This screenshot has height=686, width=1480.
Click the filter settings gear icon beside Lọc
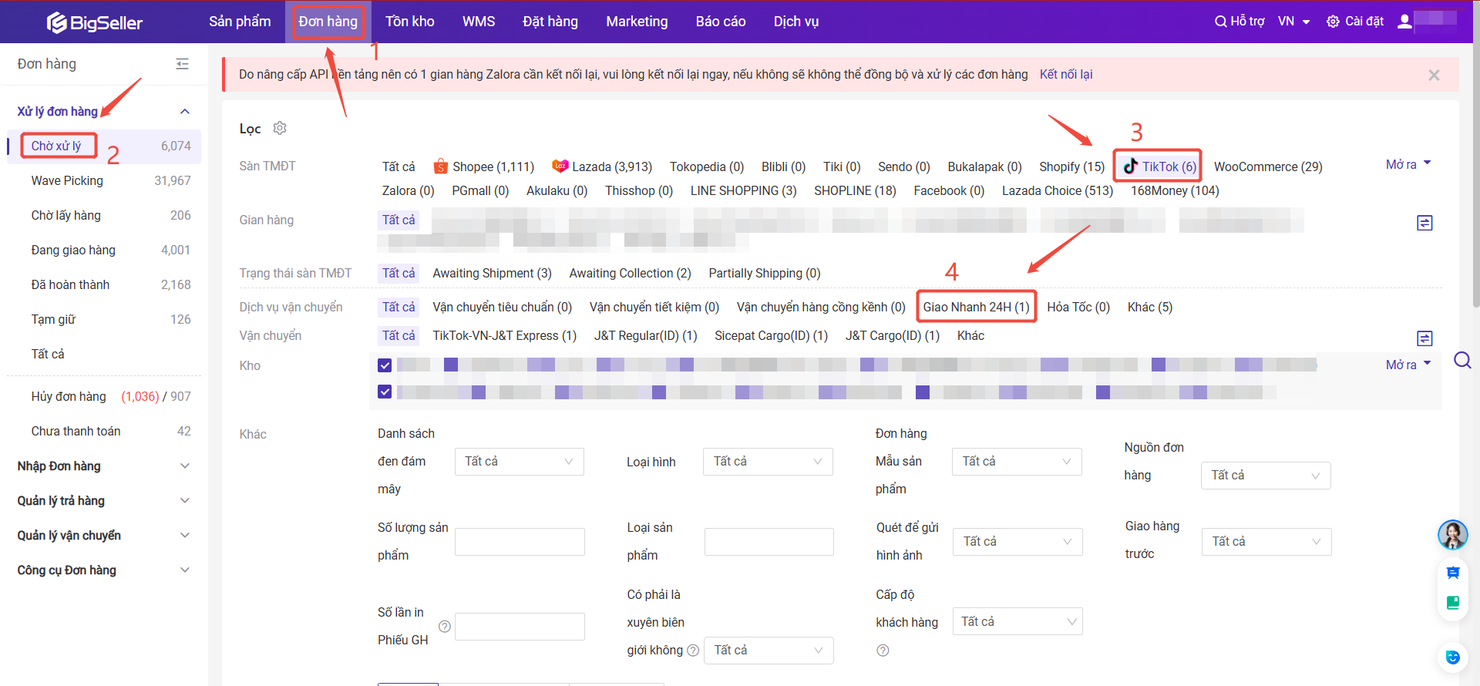tap(280, 128)
